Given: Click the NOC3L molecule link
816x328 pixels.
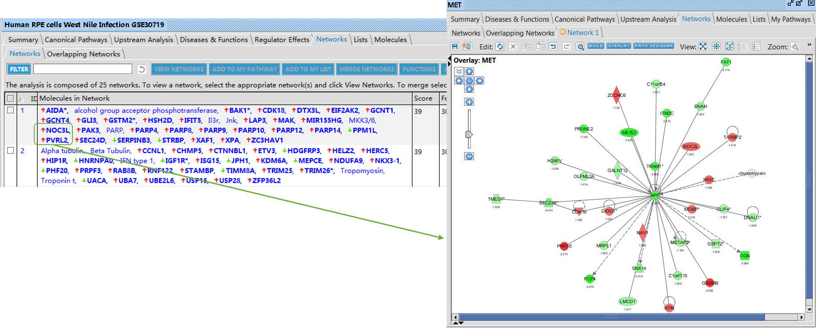Looking at the screenshot, I should tap(58, 130).
